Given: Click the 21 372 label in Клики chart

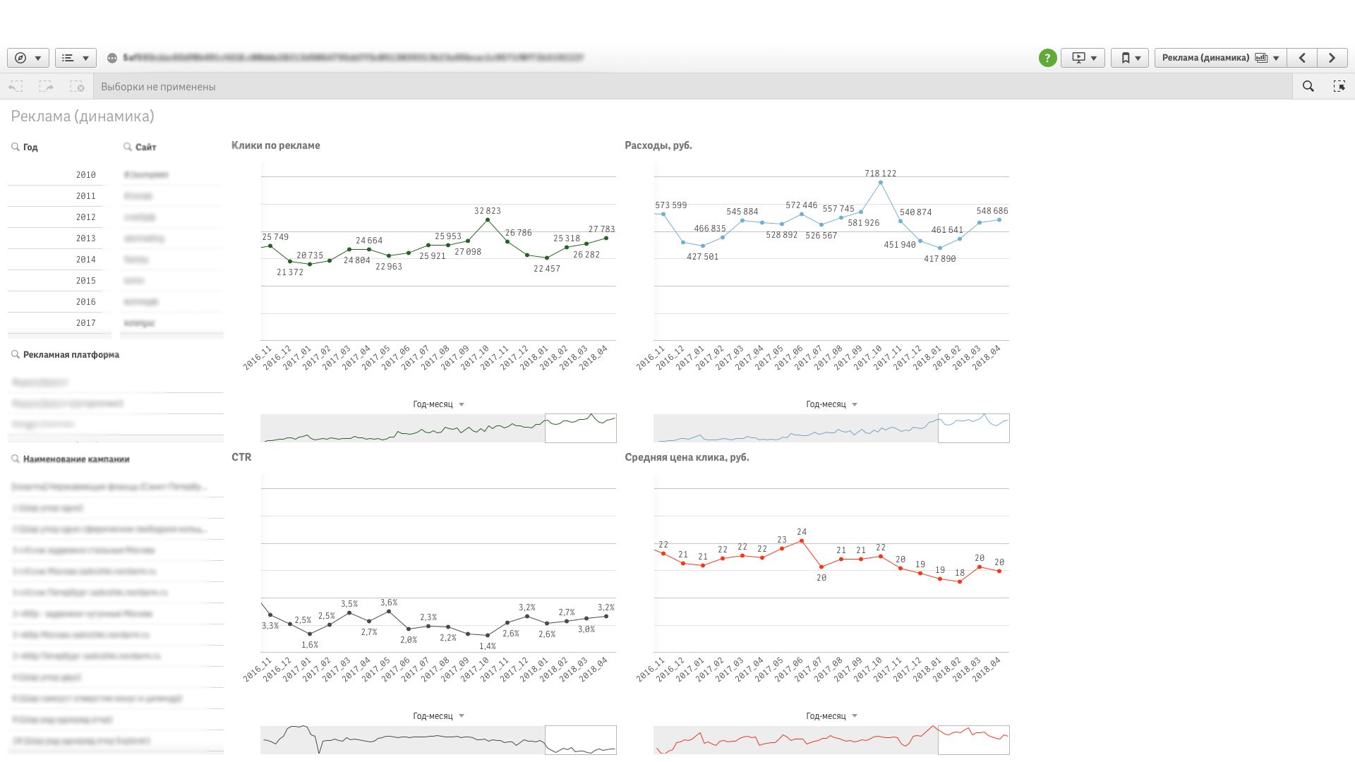Looking at the screenshot, I should (290, 272).
